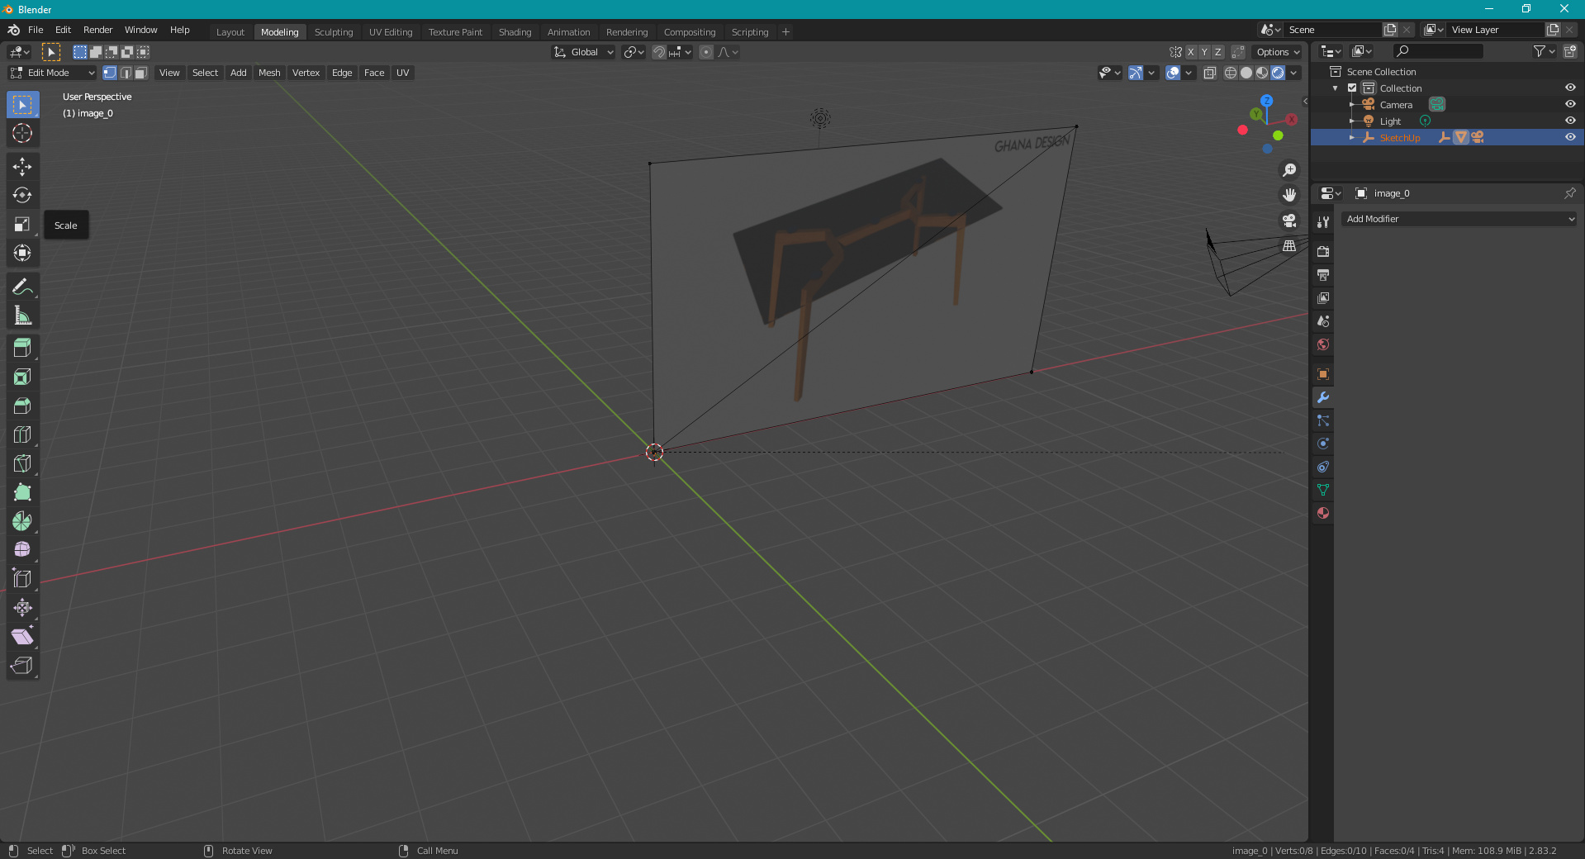Click the Y mirror axis button
This screenshot has width=1585, height=859.
coord(1203,51)
